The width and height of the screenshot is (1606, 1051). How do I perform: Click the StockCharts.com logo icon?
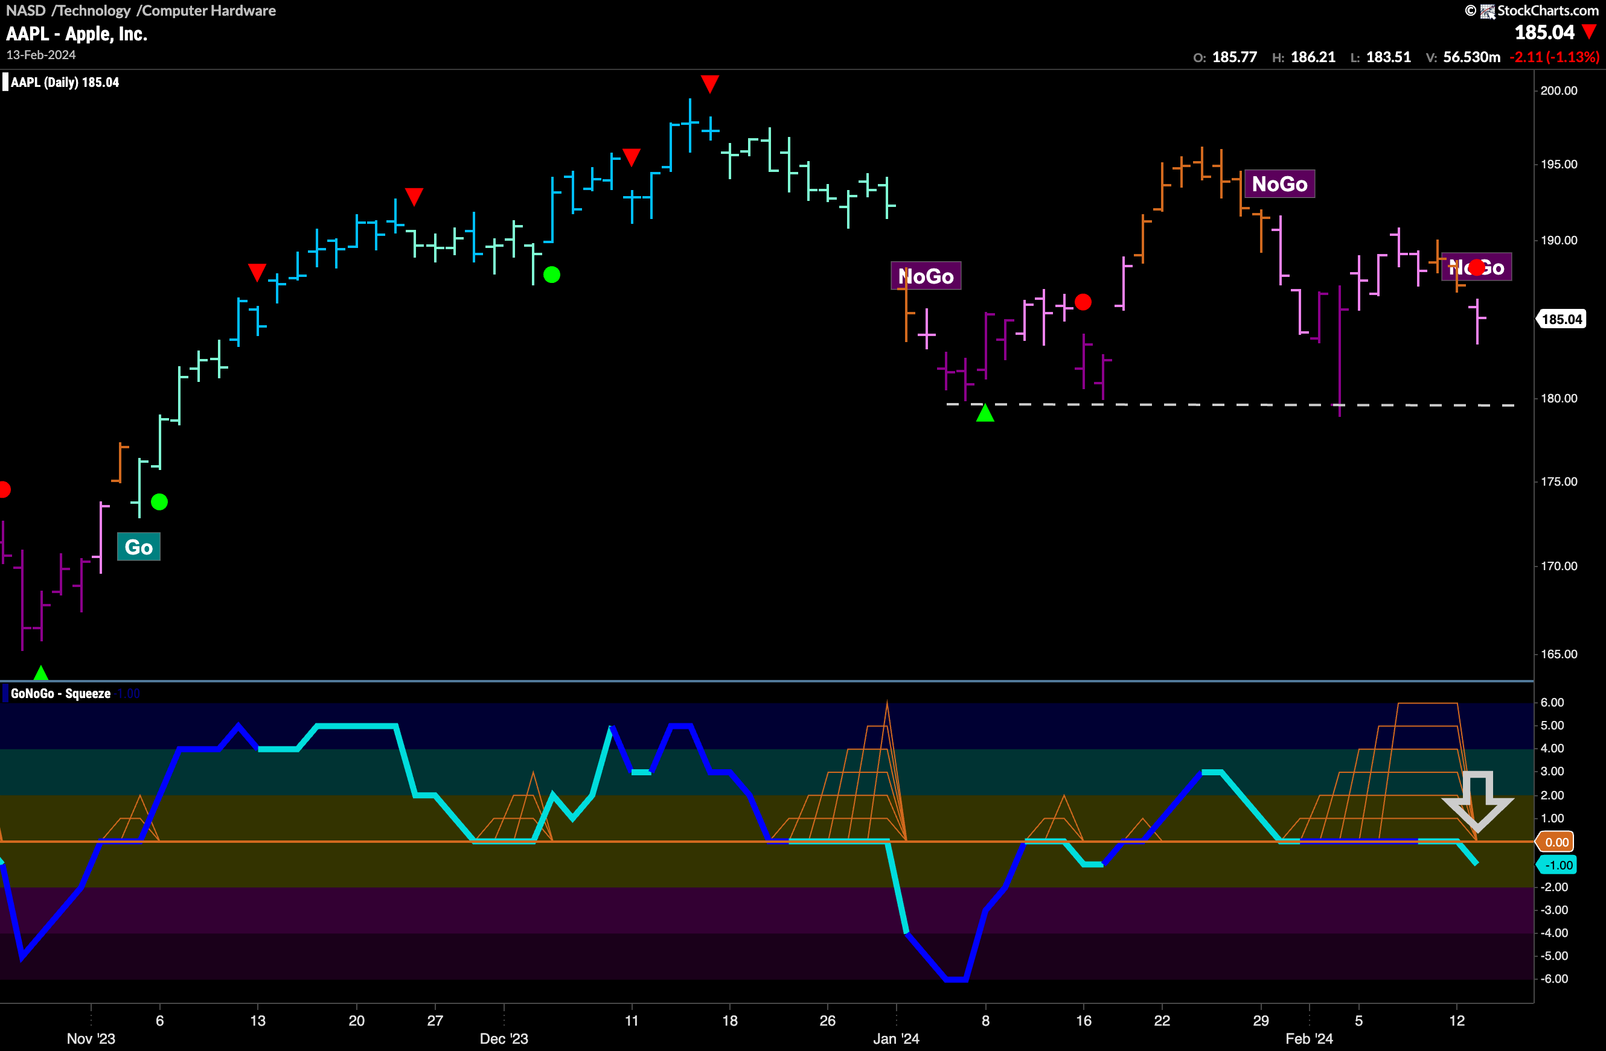(1487, 11)
